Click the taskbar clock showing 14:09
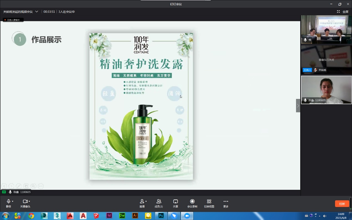The width and height of the screenshot is (352, 220). pyautogui.click(x=341, y=216)
